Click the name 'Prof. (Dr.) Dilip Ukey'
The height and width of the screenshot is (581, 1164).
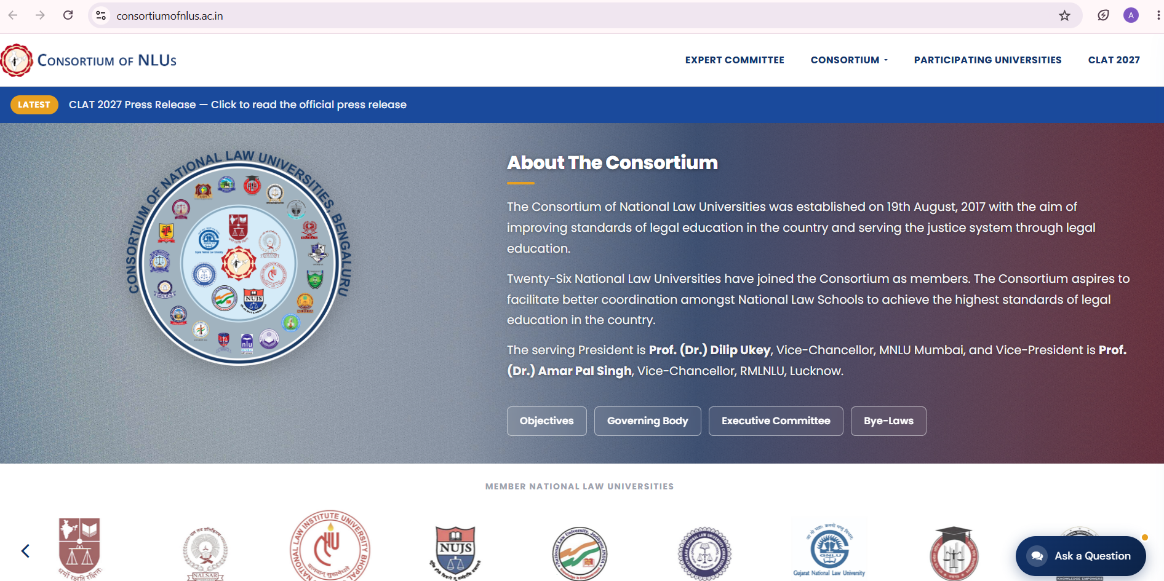click(x=710, y=350)
